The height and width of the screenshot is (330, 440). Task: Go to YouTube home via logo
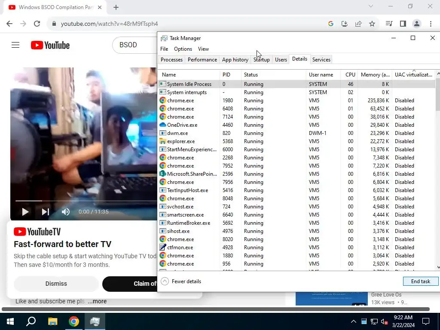50,45
